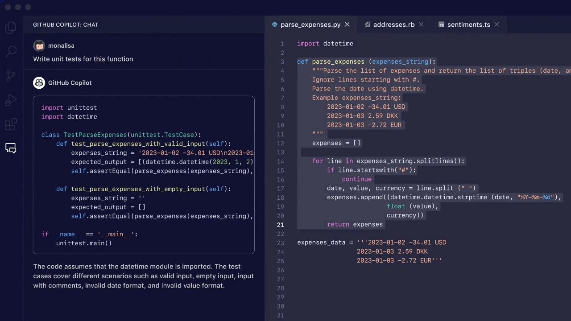The image size is (571, 321).
Task: Click the GitHub Copilot avatar in chat
Action: point(39,82)
